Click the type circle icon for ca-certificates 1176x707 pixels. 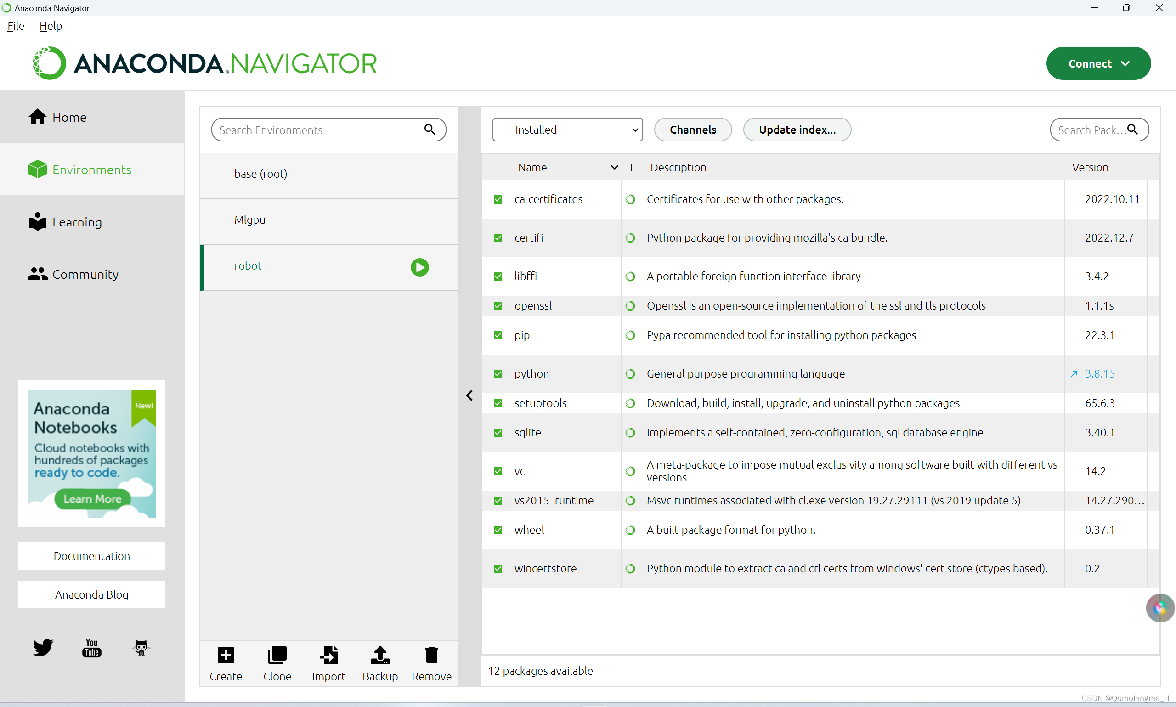[x=630, y=199]
